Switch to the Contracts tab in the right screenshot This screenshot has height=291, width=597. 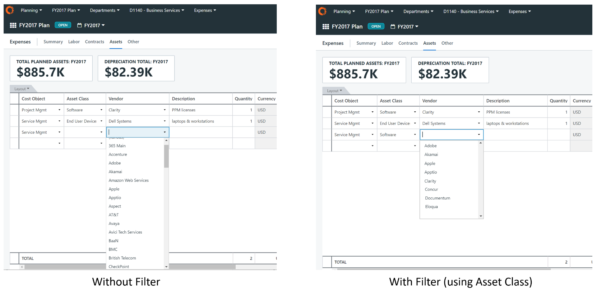click(408, 43)
